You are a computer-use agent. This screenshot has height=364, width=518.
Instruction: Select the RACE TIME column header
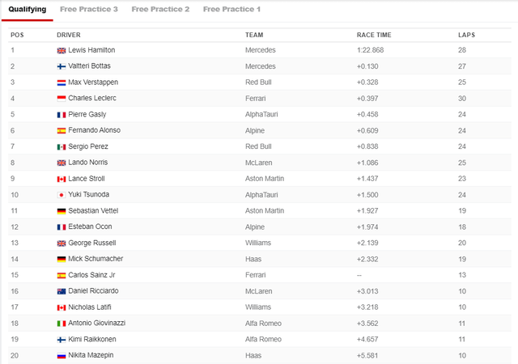[x=374, y=35]
